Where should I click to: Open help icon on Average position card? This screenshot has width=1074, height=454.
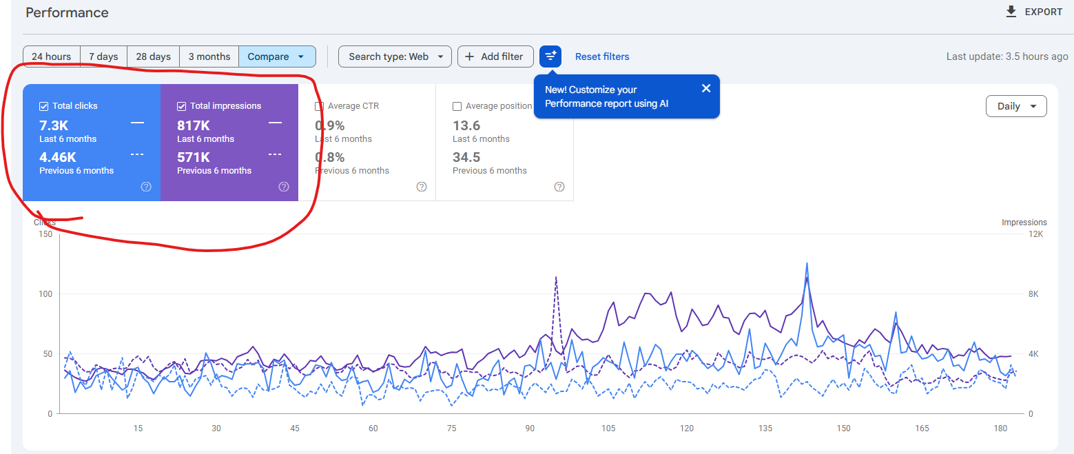[559, 187]
